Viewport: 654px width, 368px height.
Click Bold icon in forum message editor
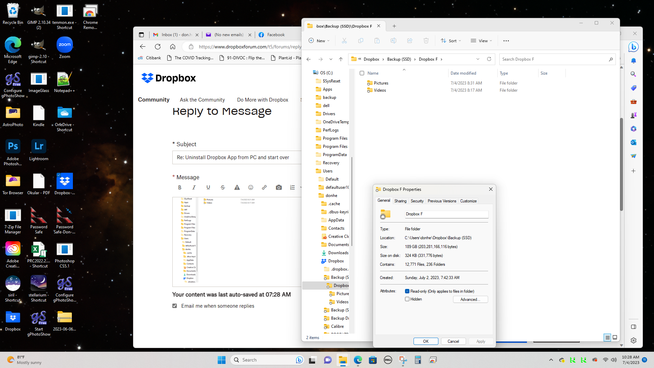point(180,187)
